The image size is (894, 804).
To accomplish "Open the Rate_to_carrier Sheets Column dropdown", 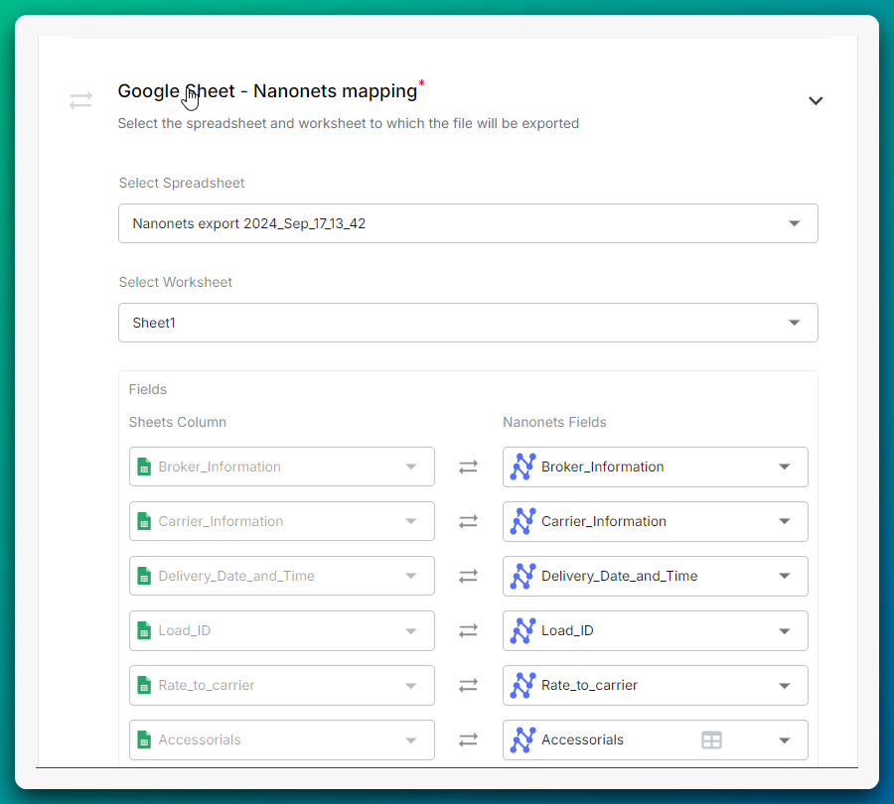I will coord(282,685).
